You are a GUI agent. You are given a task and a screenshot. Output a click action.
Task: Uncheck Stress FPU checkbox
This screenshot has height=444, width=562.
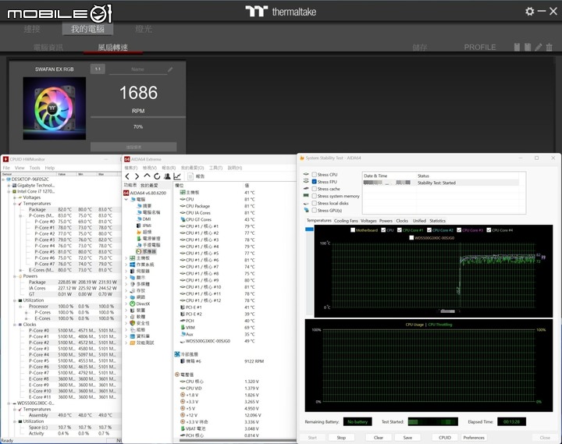coord(314,182)
